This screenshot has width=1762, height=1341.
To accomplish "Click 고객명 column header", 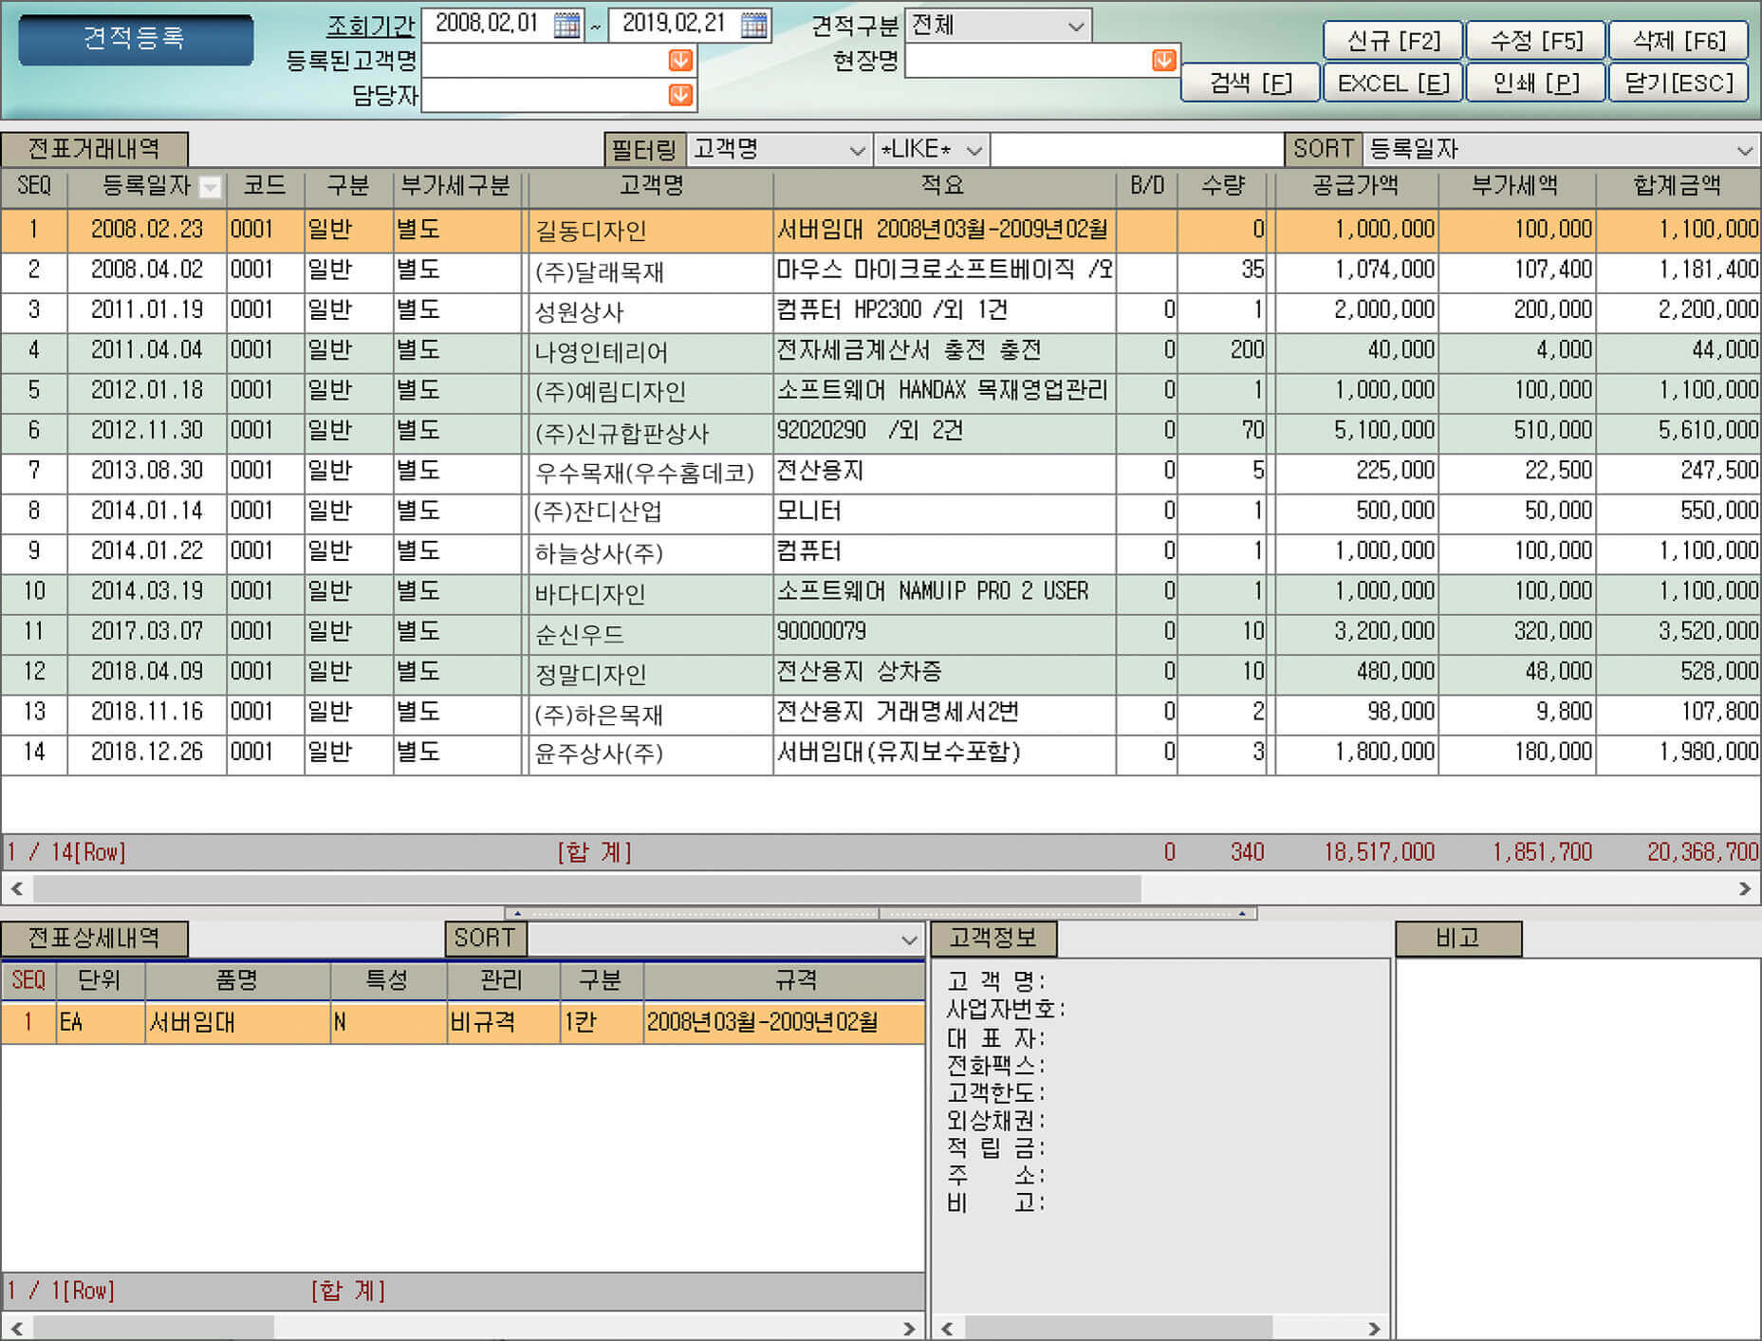I will [651, 187].
